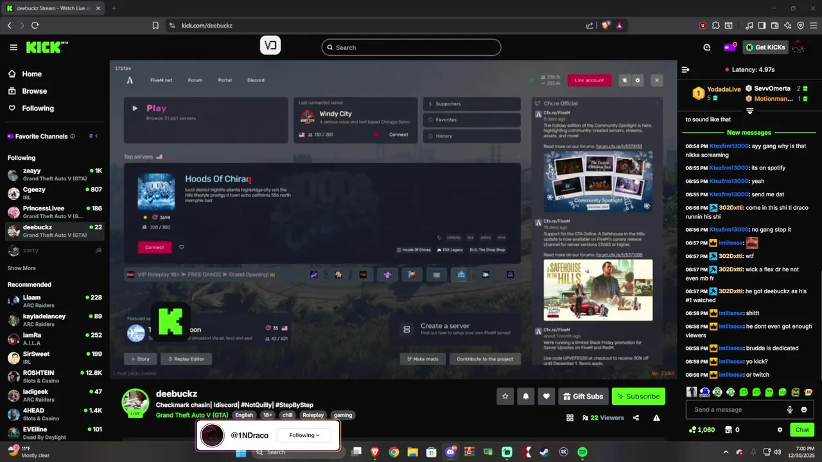This screenshot has height=462, width=822.
Task: Click the report warning triangle icon
Action: coord(656,418)
